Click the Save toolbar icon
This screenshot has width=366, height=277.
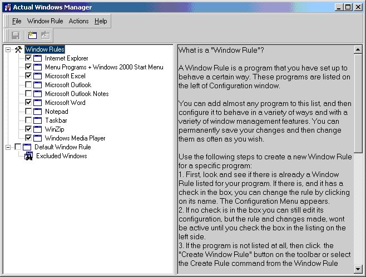coord(16,36)
